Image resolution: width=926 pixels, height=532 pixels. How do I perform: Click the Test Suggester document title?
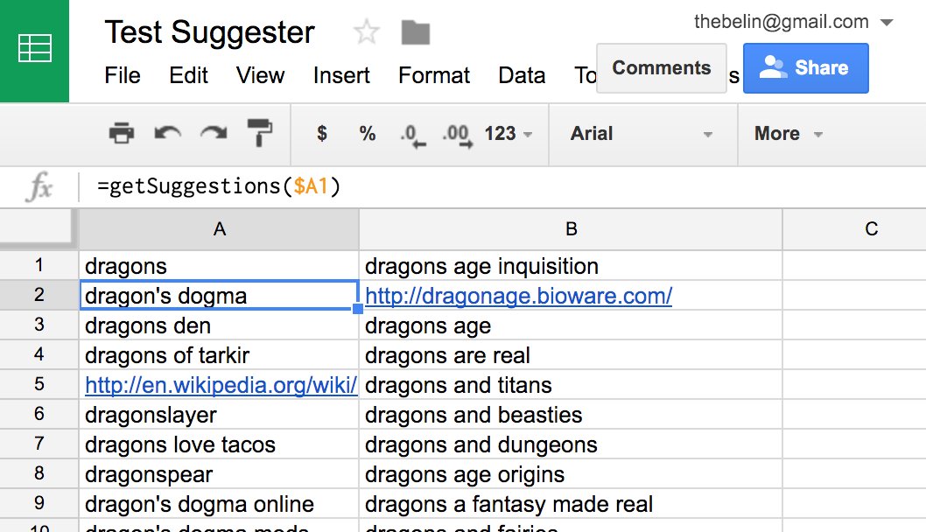[x=210, y=31]
